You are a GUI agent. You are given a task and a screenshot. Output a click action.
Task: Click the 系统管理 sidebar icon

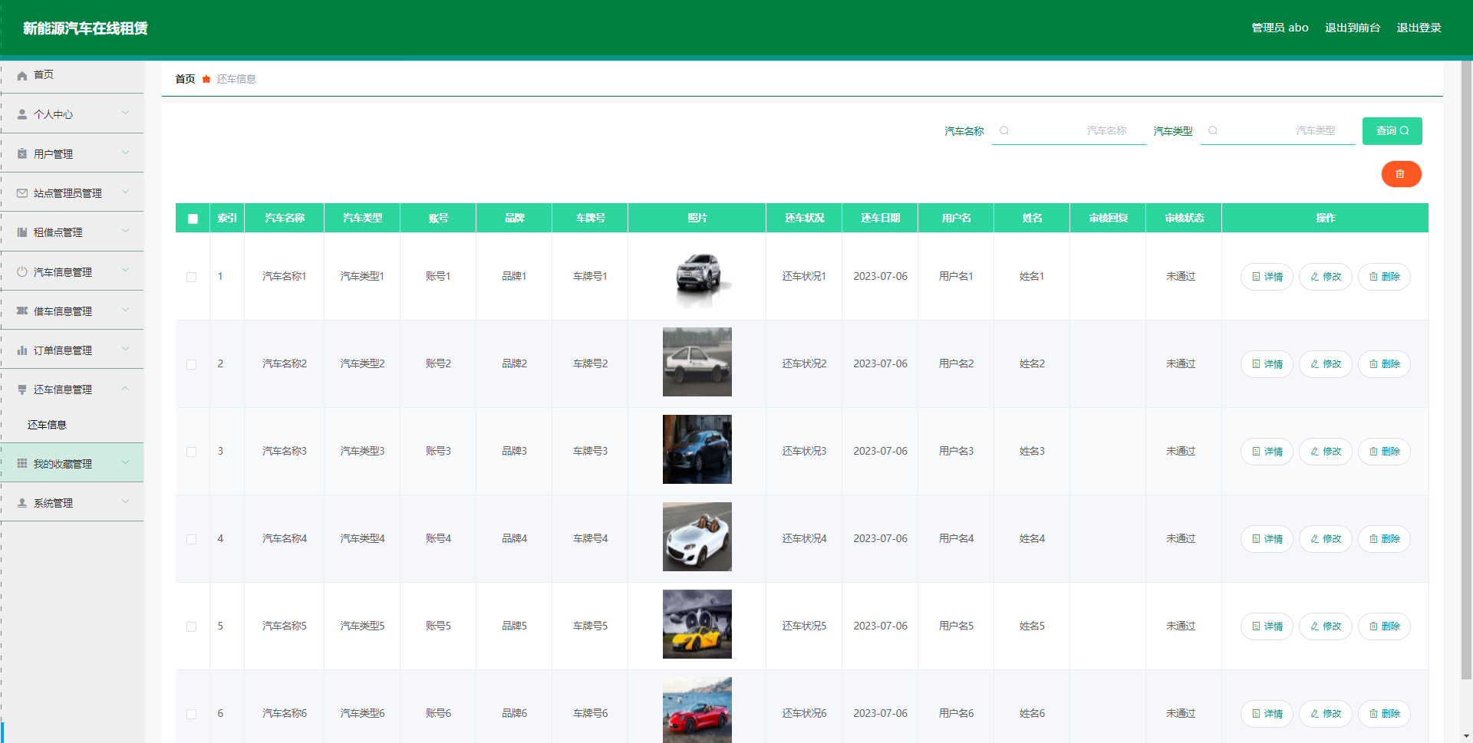22,503
